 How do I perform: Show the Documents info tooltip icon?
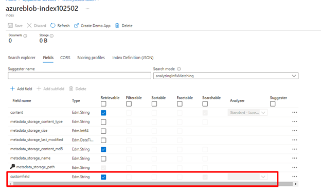[x=25, y=36]
